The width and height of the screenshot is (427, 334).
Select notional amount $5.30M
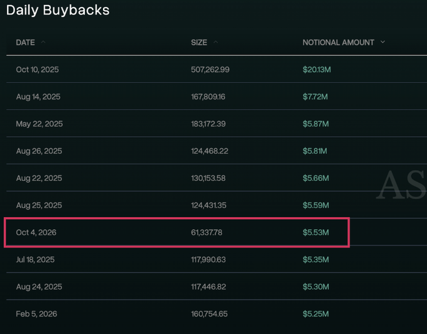316,287
